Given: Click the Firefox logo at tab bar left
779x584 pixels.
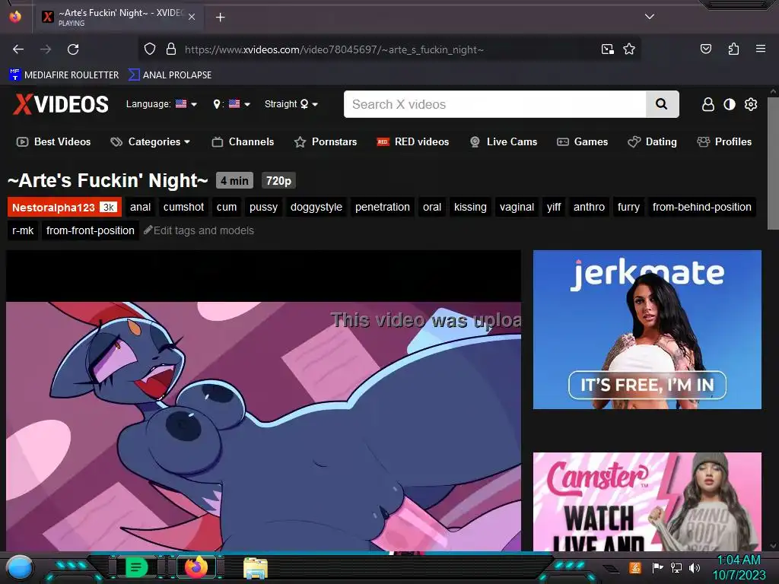Looking at the screenshot, I should pos(15,17).
